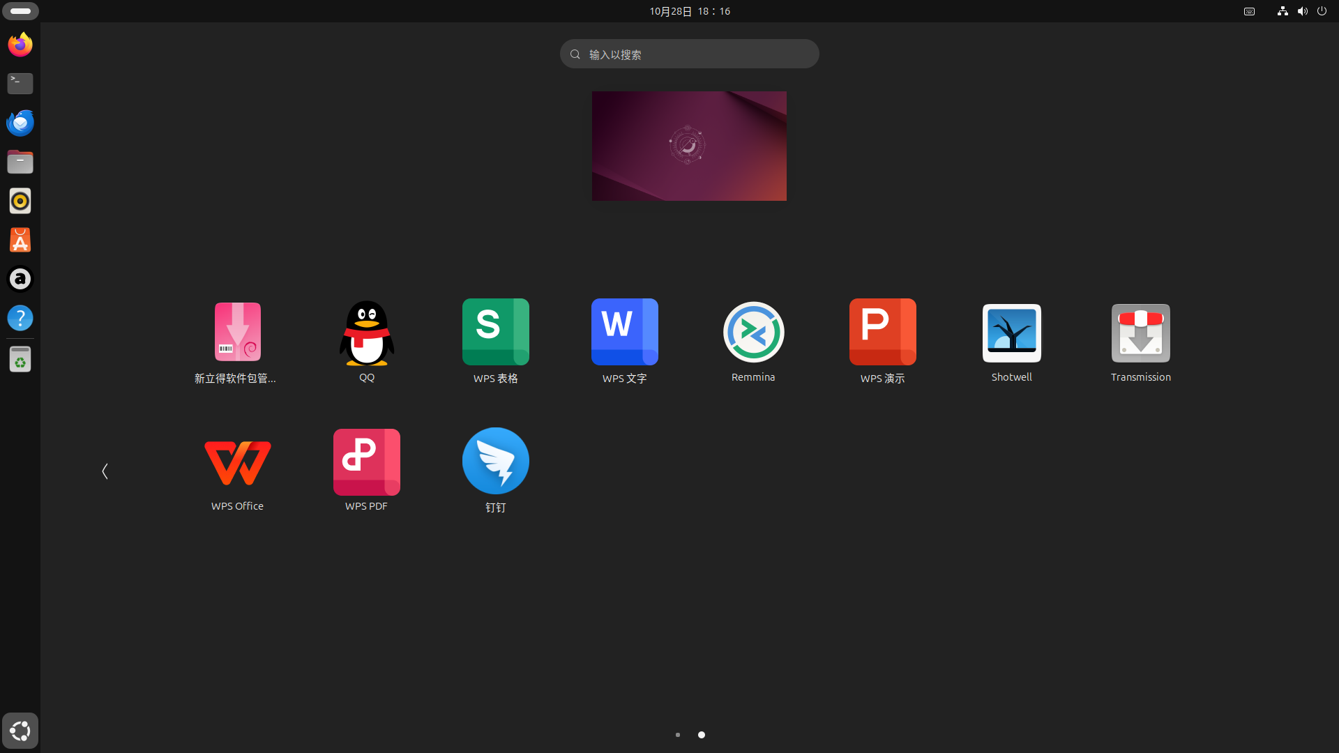Click Show Applications Ubuntu logo button

pyautogui.click(x=20, y=731)
